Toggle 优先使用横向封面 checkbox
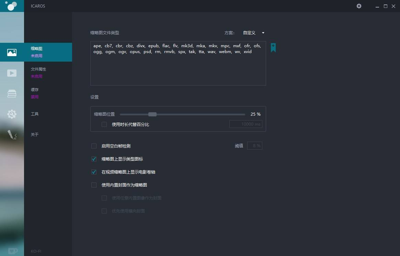 pyautogui.click(x=104, y=211)
